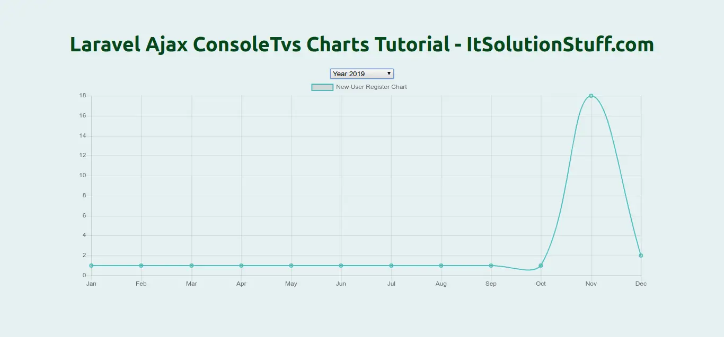The height and width of the screenshot is (337, 724).
Task: Click the 'Jan' x-axis label
Action: pyautogui.click(x=91, y=284)
